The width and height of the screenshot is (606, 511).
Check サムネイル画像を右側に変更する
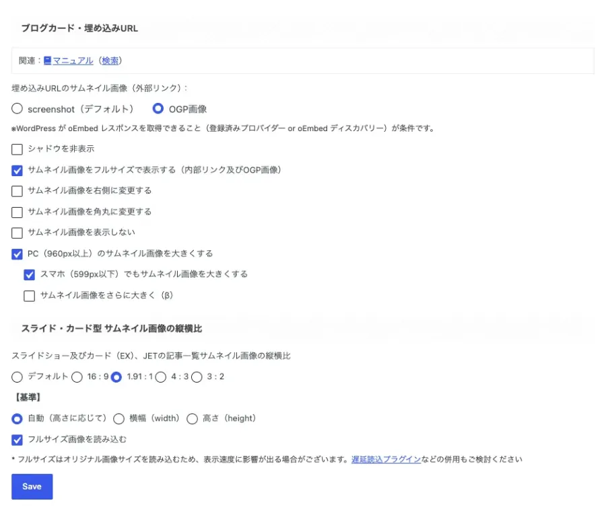tap(17, 191)
